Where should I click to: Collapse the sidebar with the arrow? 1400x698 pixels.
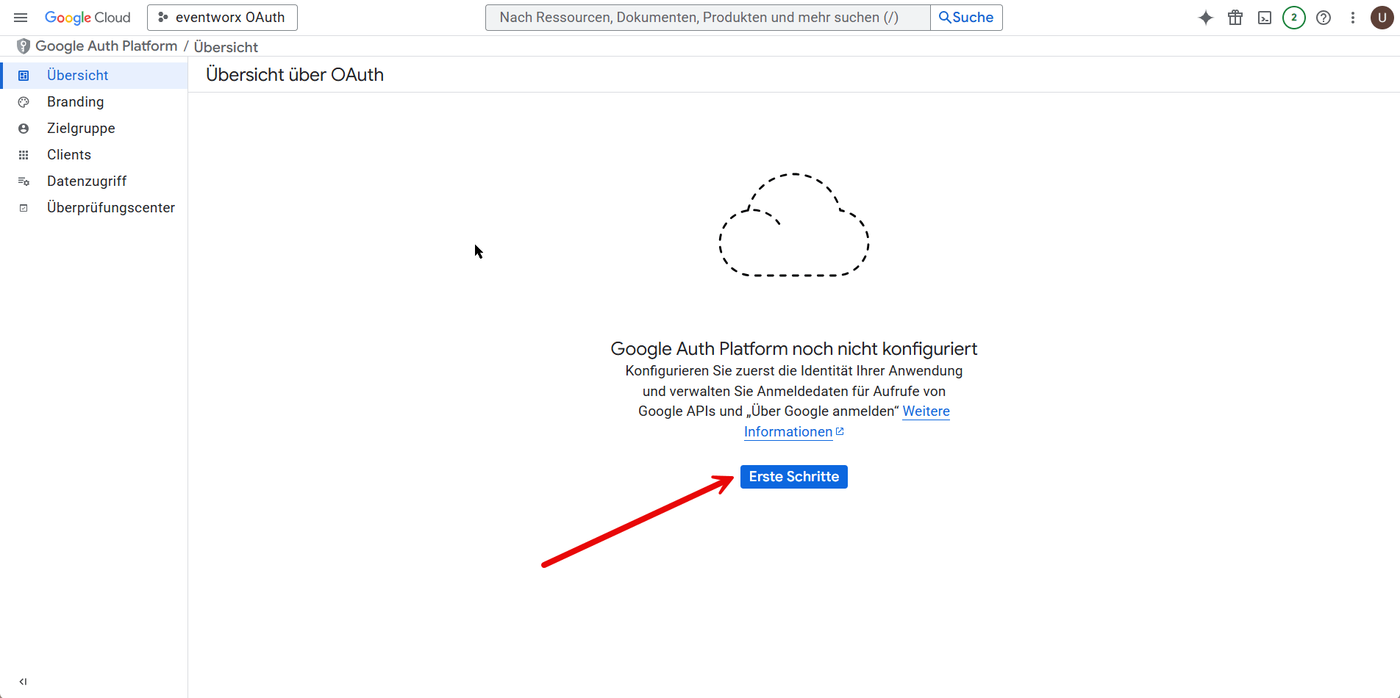click(x=23, y=682)
